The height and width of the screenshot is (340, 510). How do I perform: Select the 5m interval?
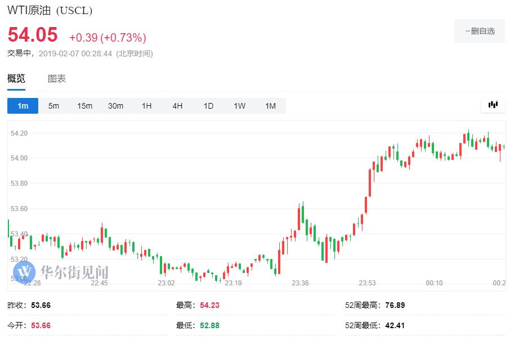tap(53, 106)
